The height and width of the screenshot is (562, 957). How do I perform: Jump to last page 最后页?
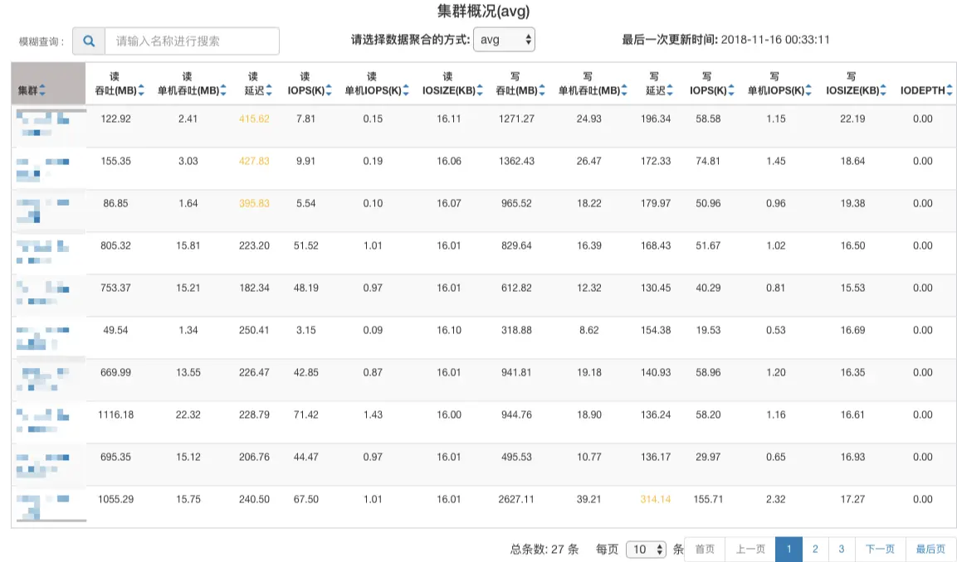click(930, 550)
